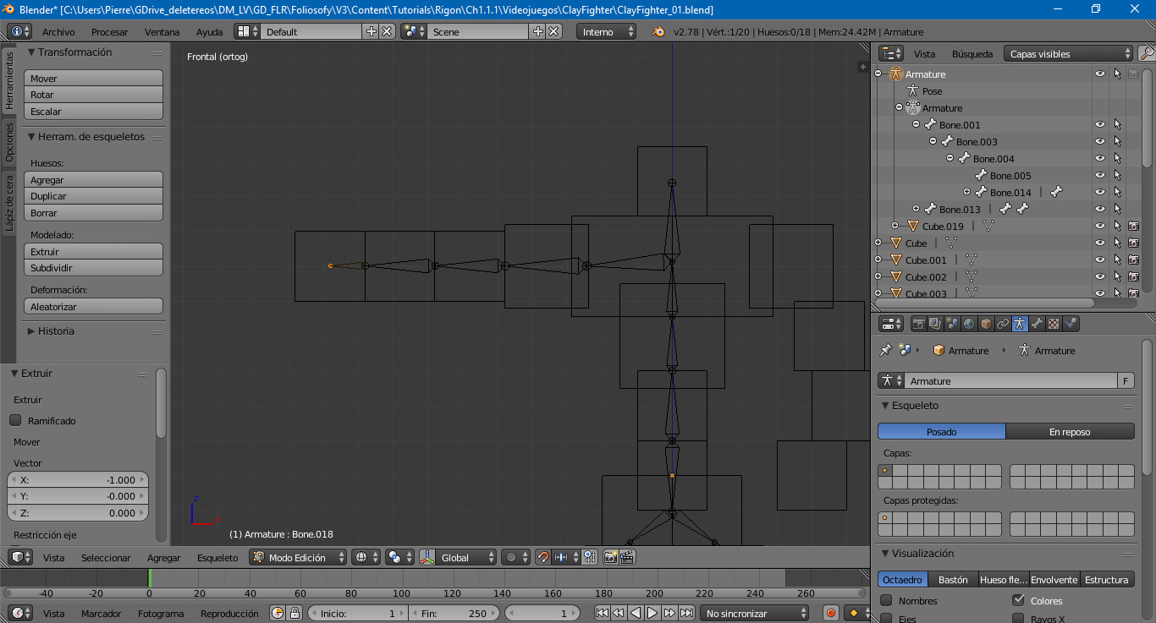This screenshot has height=623, width=1156.
Task: Open the Render Layers properties tab
Action: coord(935,324)
